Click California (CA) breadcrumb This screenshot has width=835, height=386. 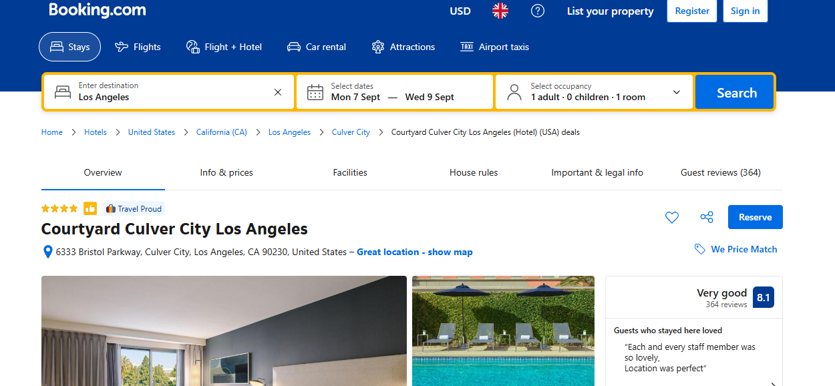[x=222, y=132]
